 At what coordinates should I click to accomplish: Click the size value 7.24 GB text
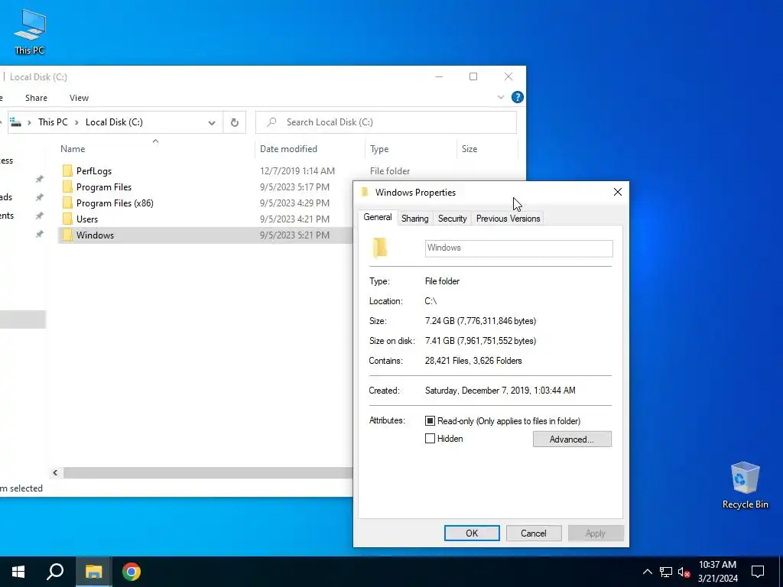tap(480, 321)
